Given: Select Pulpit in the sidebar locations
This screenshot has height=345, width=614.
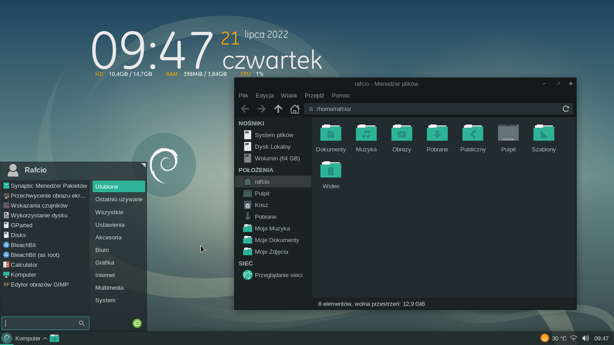Looking at the screenshot, I should (273, 193).
